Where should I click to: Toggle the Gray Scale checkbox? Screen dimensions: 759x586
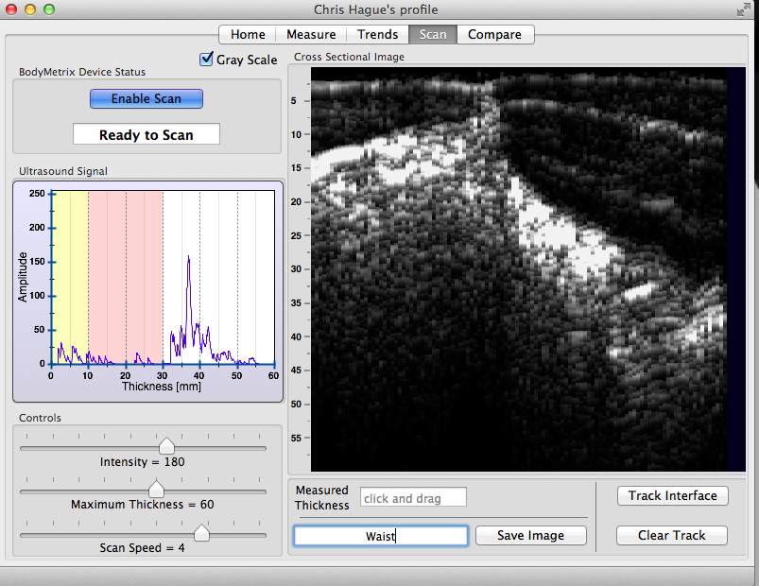point(206,59)
